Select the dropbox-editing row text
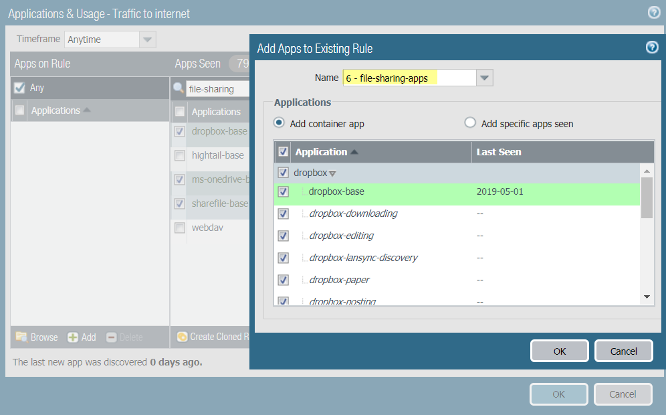This screenshot has width=666, height=415. click(342, 236)
